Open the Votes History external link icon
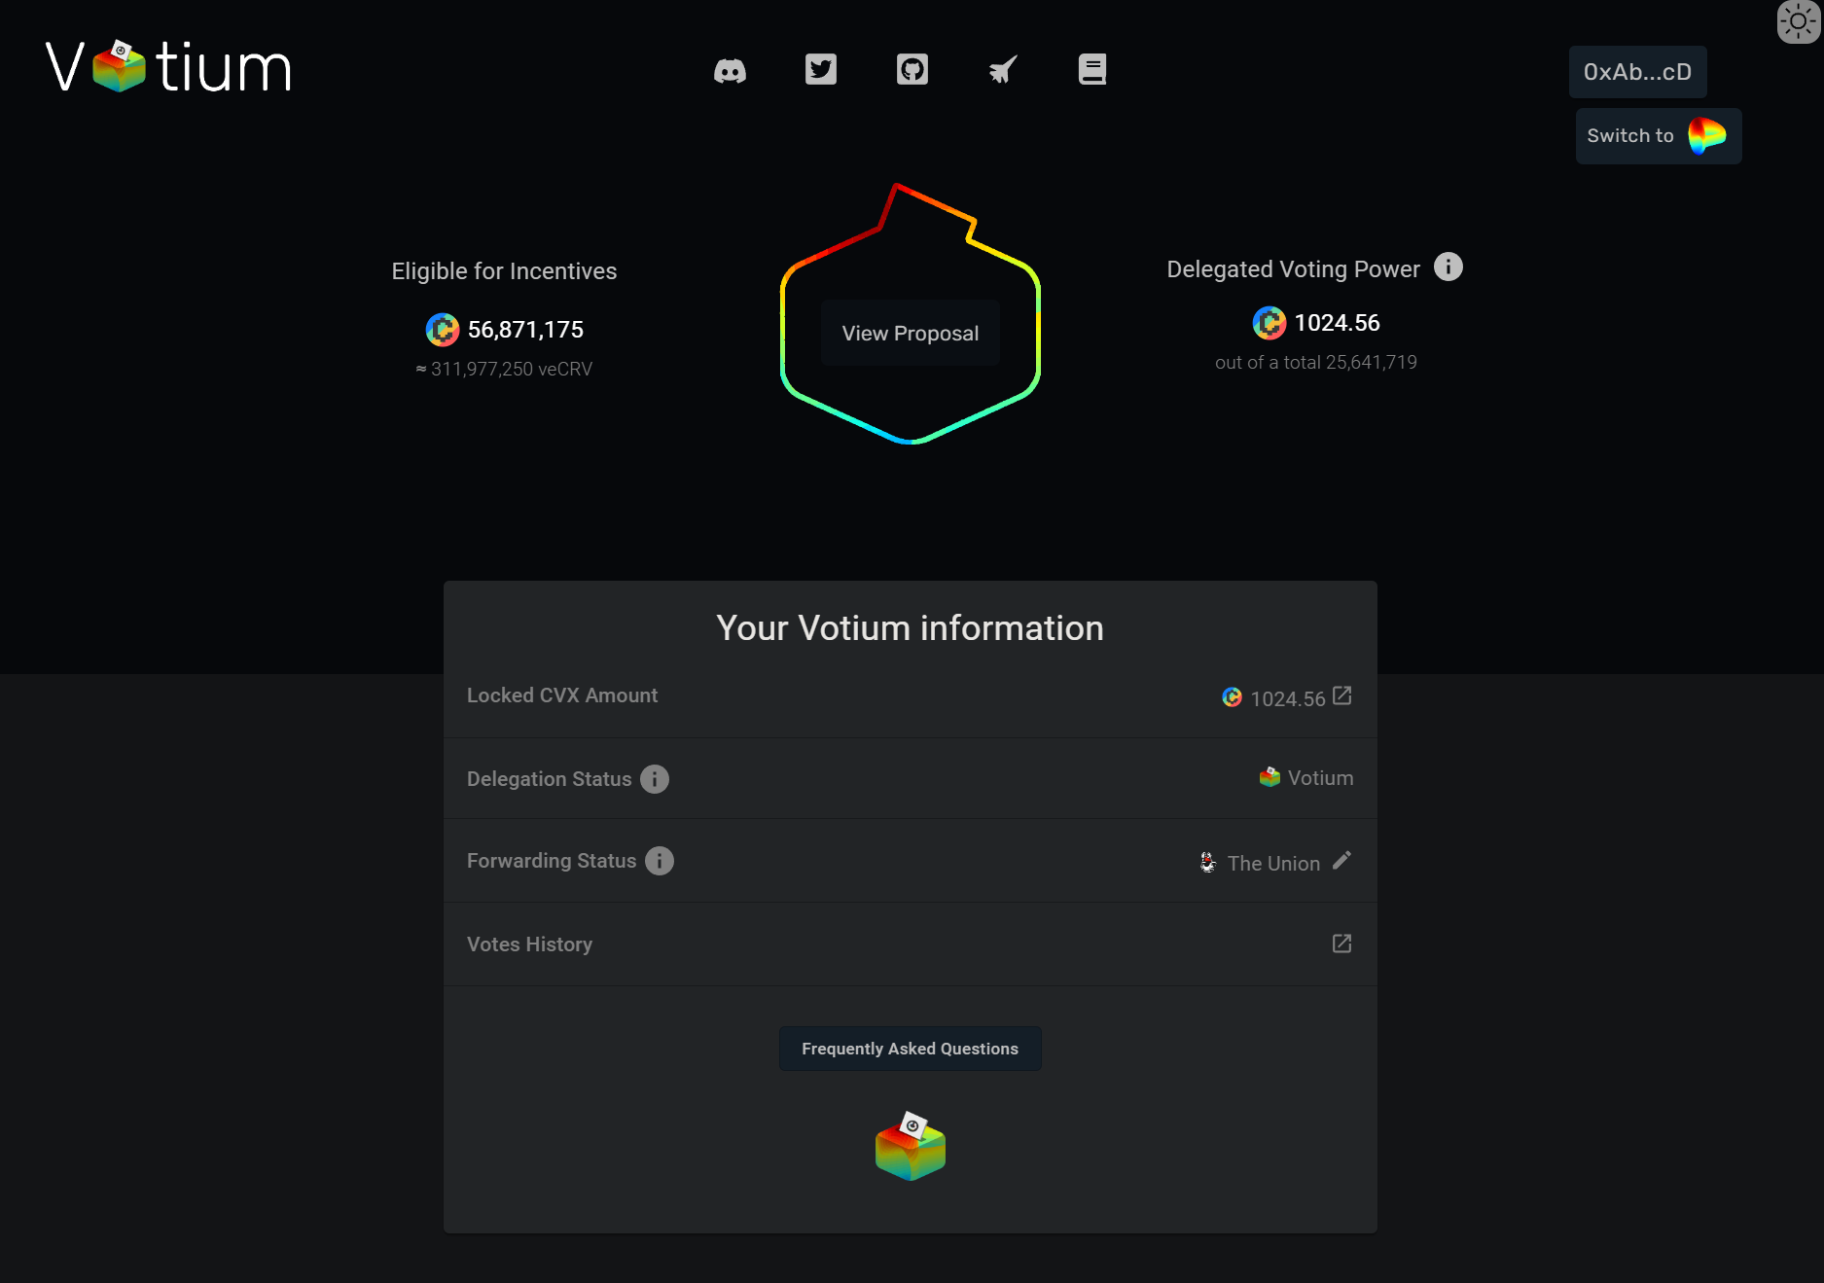1824x1283 pixels. tap(1341, 944)
